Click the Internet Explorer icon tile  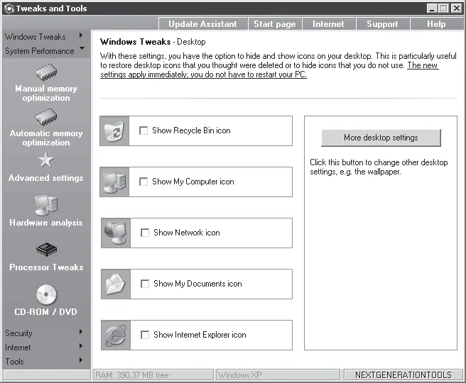pos(116,335)
